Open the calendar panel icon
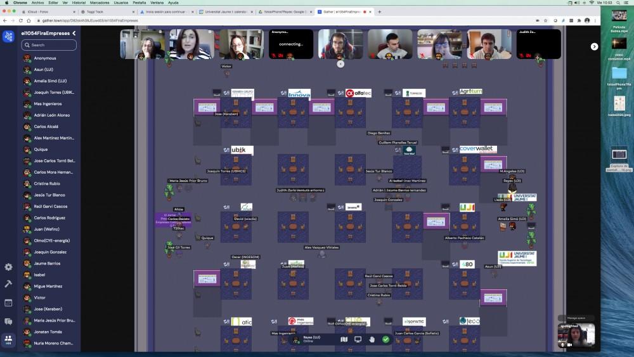 [8, 303]
